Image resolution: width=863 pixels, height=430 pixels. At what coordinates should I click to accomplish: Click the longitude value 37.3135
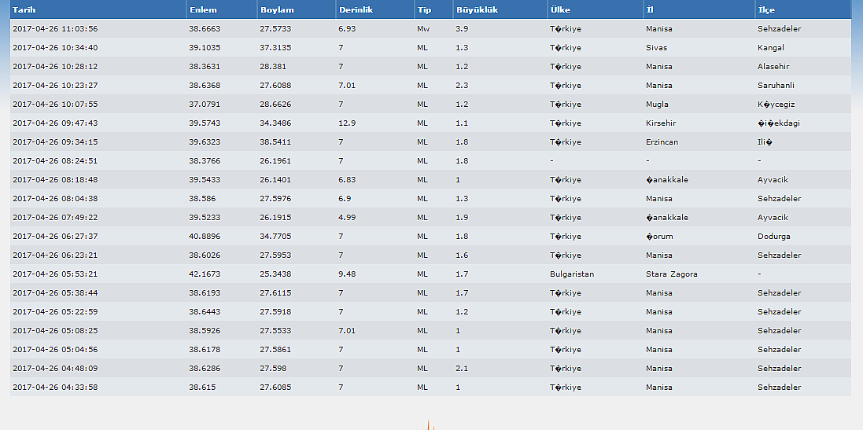pos(275,47)
